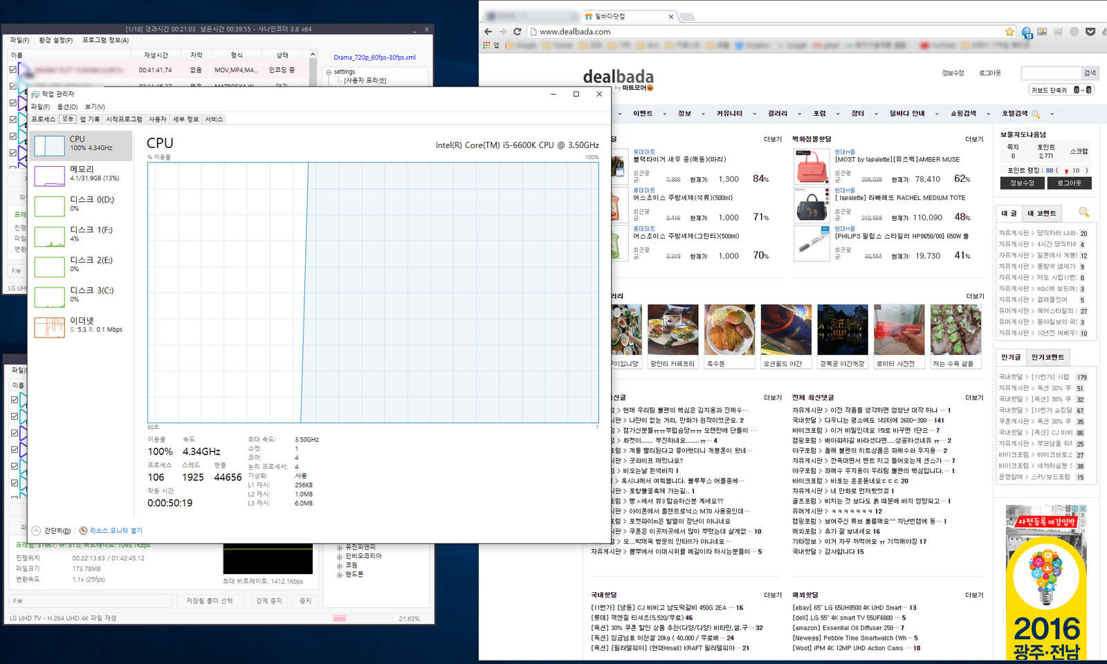
Task: Open 리소스 모니터 열기 link
Action: pyautogui.click(x=111, y=531)
